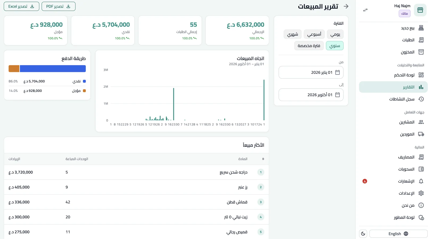428x239 pixels.
Task: Select the شهري period option
Action: coord(293,34)
